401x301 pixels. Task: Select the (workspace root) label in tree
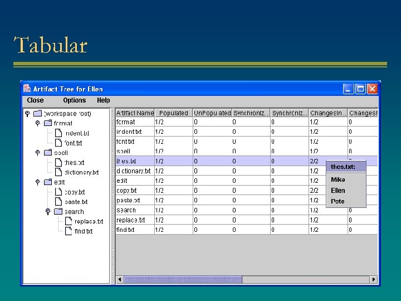pyautogui.click(x=67, y=113)
